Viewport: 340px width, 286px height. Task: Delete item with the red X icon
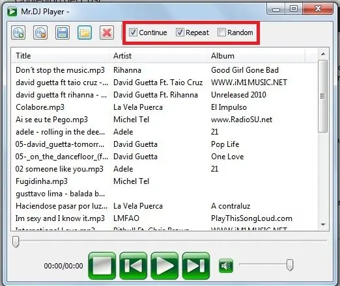(107, 32)
